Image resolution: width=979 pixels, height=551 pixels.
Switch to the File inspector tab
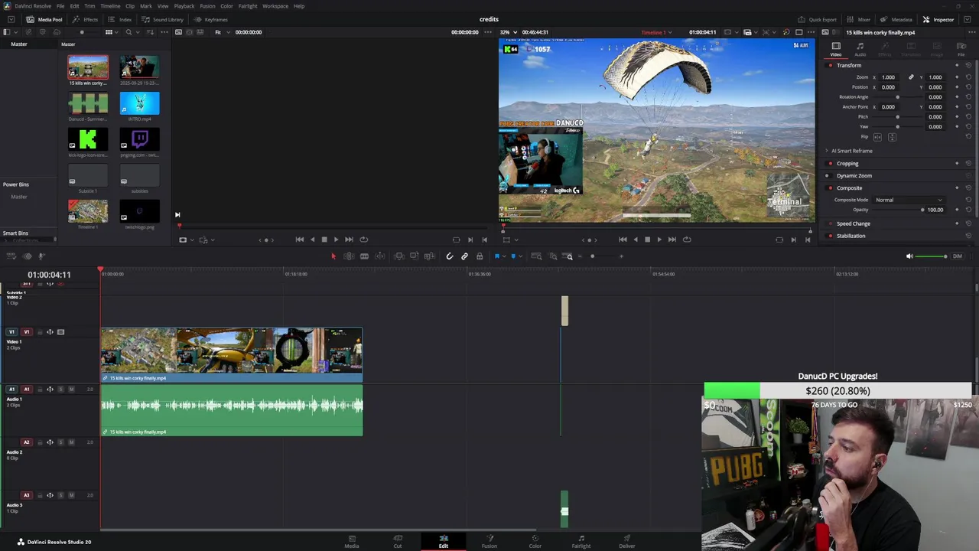coord(961,49)
